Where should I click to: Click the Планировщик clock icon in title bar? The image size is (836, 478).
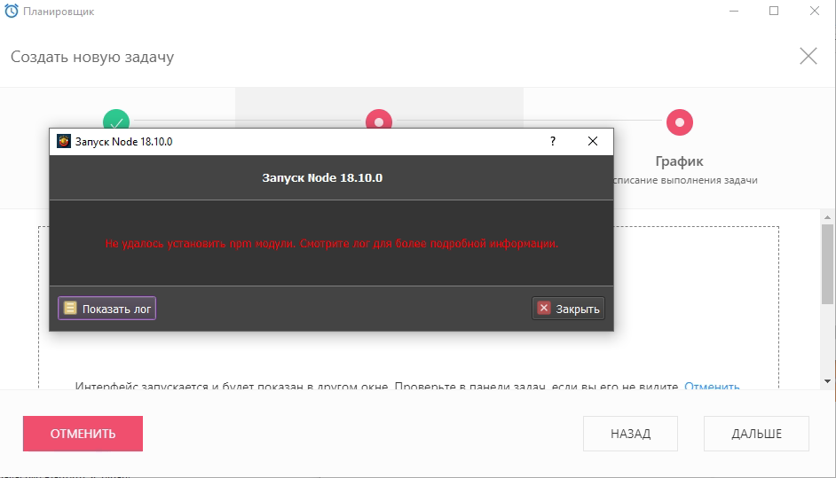click(12, 12)
